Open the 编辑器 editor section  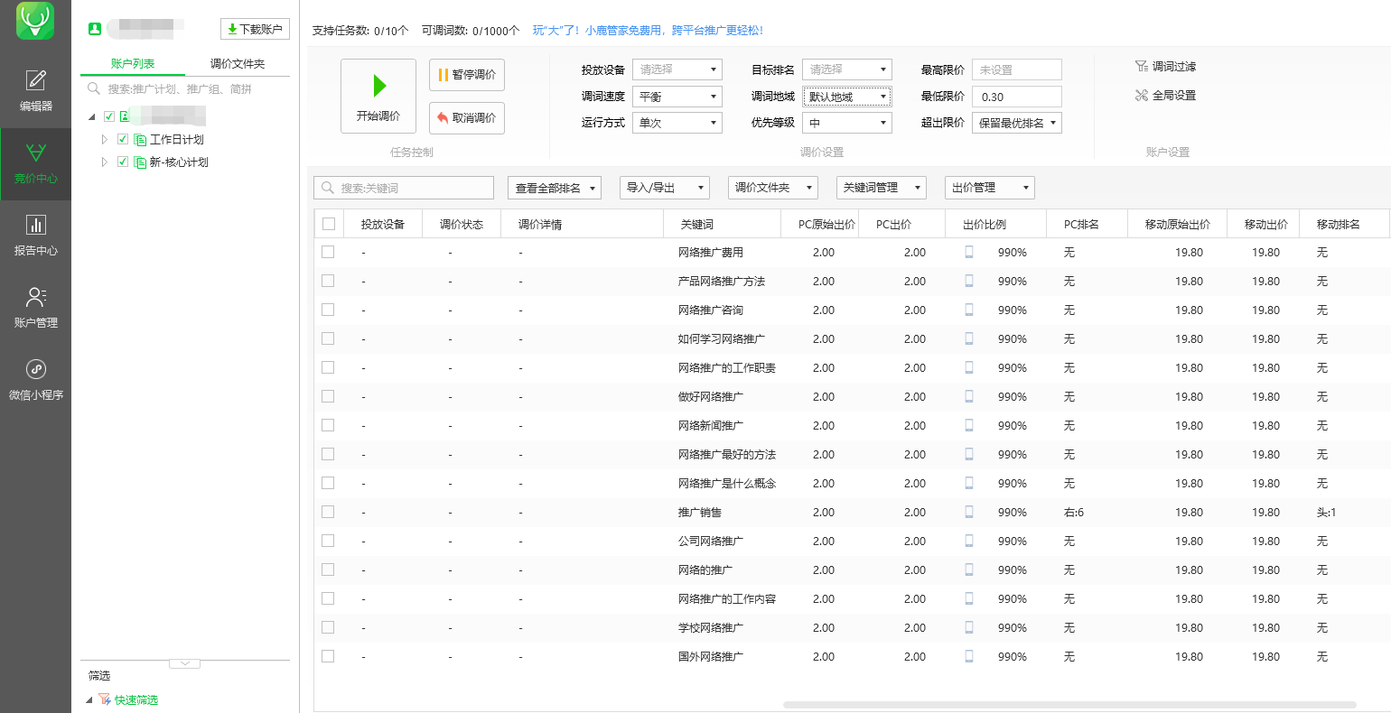pyautogui.click(x=36, y=89)
